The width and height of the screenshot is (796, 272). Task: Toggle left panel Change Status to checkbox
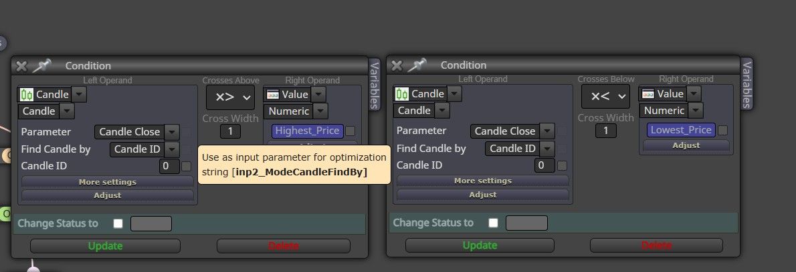(x=118, y=223)
